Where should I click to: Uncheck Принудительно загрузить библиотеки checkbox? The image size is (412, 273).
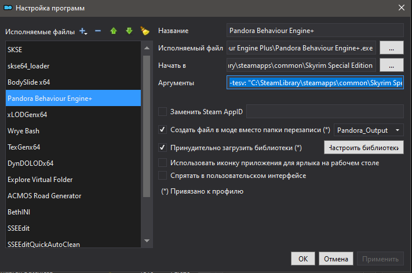[x=162, y=147]
